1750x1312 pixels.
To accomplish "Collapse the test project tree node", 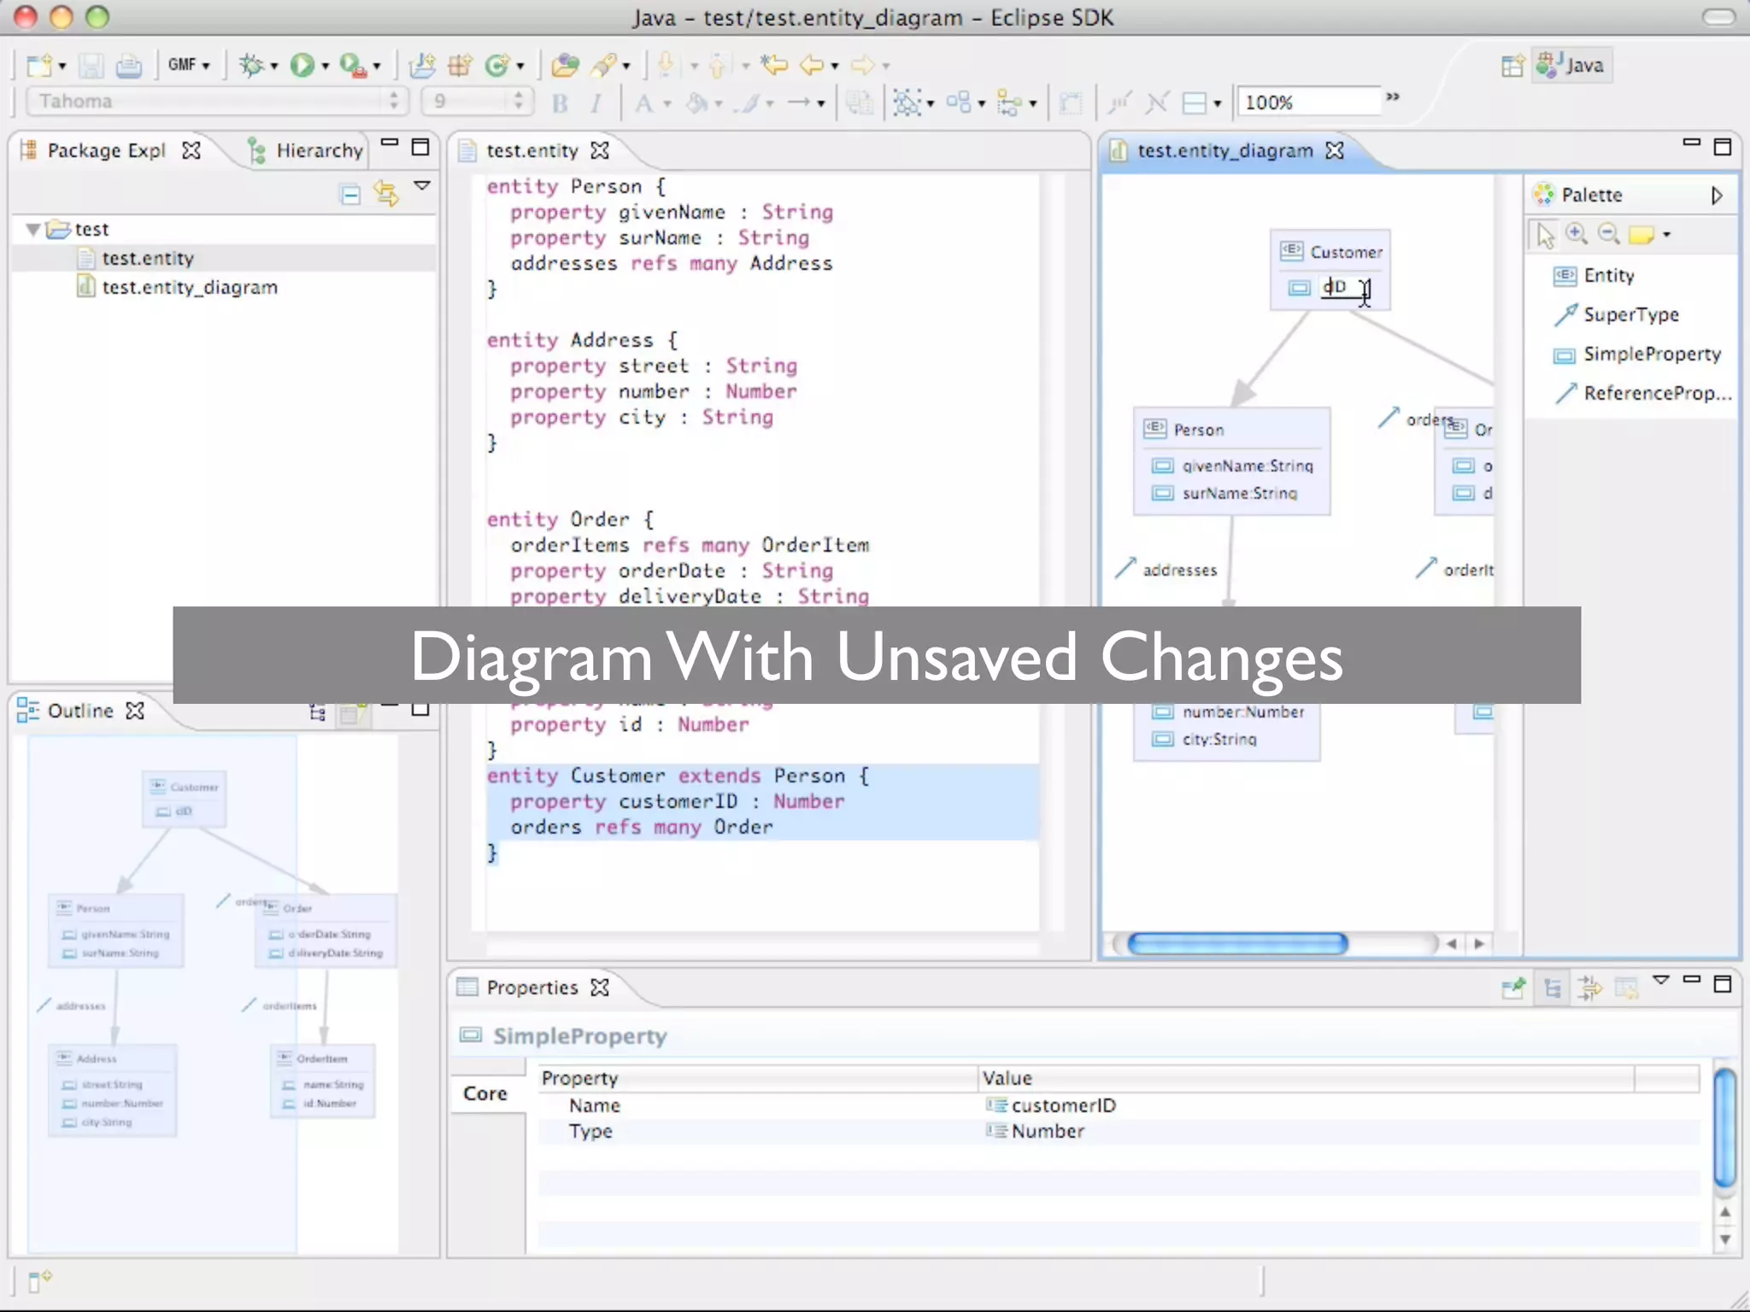I will pos(32,229).
